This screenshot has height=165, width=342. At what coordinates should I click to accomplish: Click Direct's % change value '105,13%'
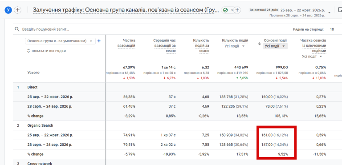pyautogui.click(x=281, y=116)
